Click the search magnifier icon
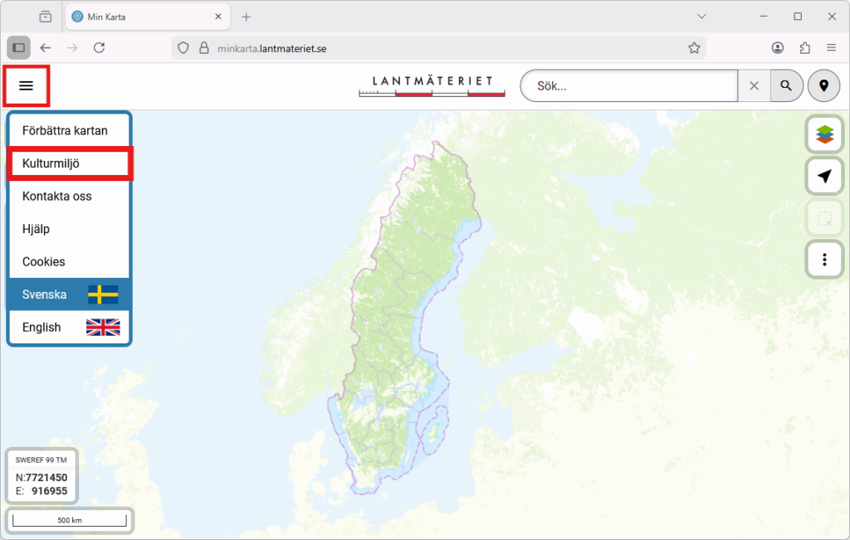 (x=785, y=85)
